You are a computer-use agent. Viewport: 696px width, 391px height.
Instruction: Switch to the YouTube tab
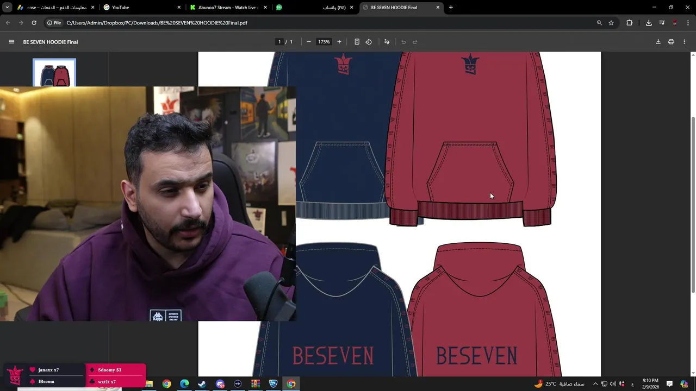point(141,8)
